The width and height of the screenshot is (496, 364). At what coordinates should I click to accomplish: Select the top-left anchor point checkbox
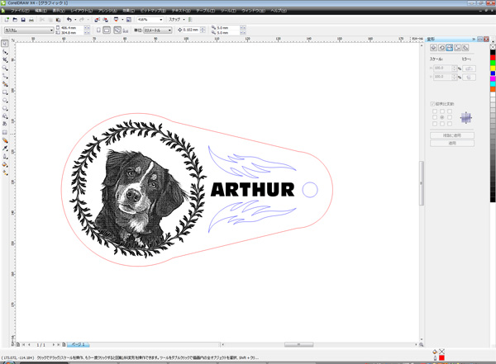point(435,111)
